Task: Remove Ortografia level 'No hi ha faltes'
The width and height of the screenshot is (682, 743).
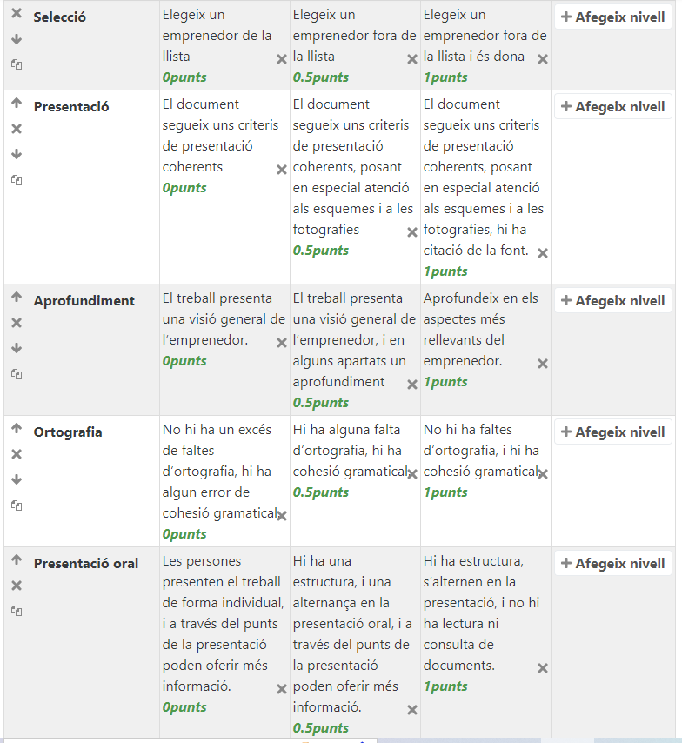Action: point(543,474)
